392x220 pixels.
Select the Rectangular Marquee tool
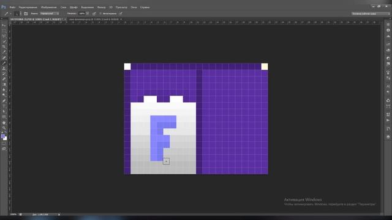[x=4, y=31]
